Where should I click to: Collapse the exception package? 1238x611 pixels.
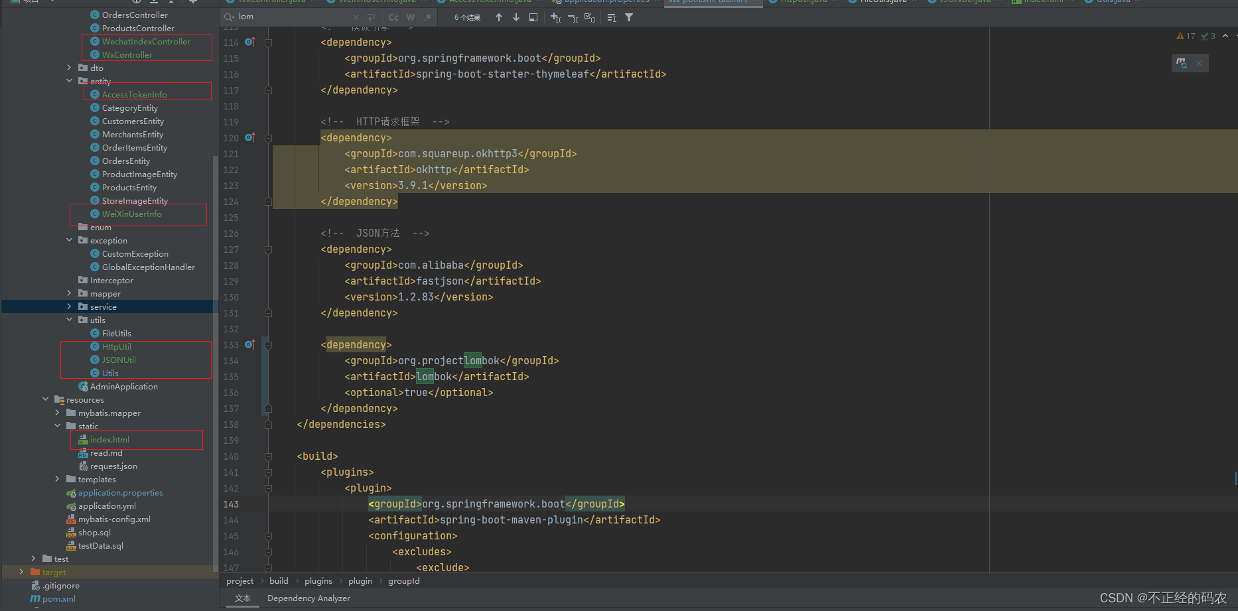(69, 240)
